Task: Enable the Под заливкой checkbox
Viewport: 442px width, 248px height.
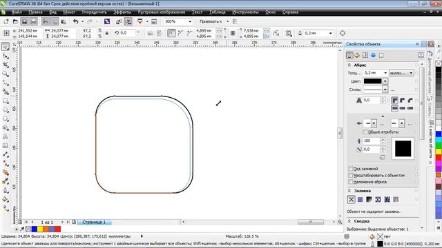Action: (351, 169)
